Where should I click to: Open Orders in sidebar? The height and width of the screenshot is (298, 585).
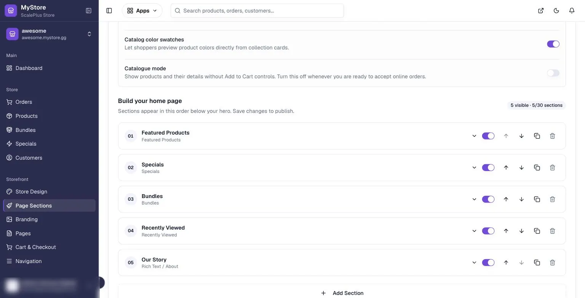[49, 102]
